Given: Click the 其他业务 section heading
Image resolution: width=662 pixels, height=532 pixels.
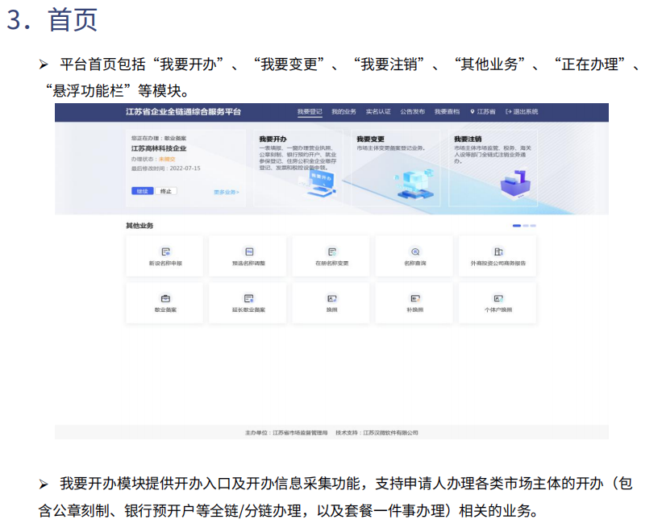Looking at the screenshot, I should pos(139,226).
